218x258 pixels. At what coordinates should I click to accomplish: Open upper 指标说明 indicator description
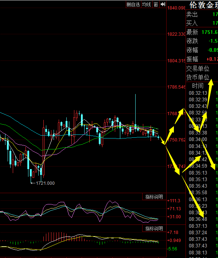[154, 197]
